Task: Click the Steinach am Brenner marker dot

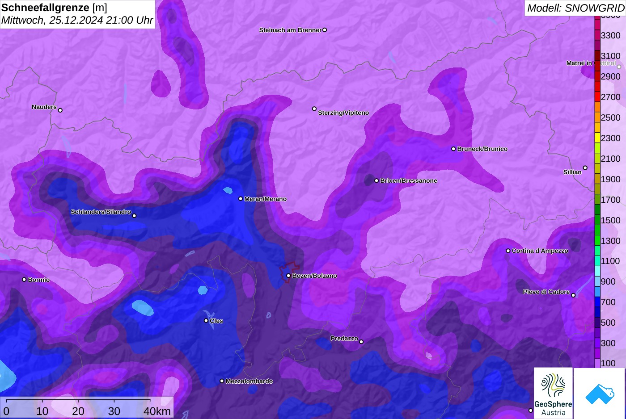Action: (x=325, y=30)
